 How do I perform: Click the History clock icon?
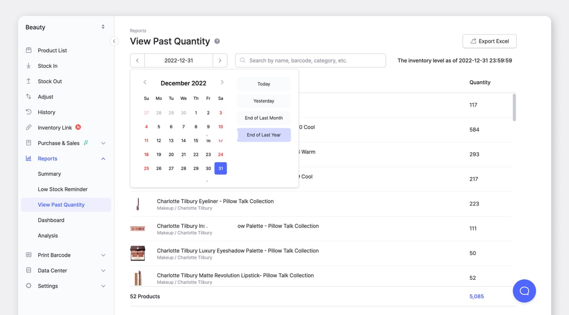(28, 112)
